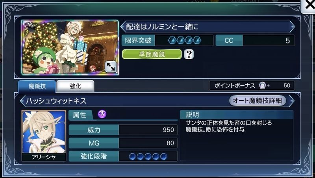Screen dimensions: 315x178
Task: Click the purple dark element icon
Action: [x=102, y=114]
